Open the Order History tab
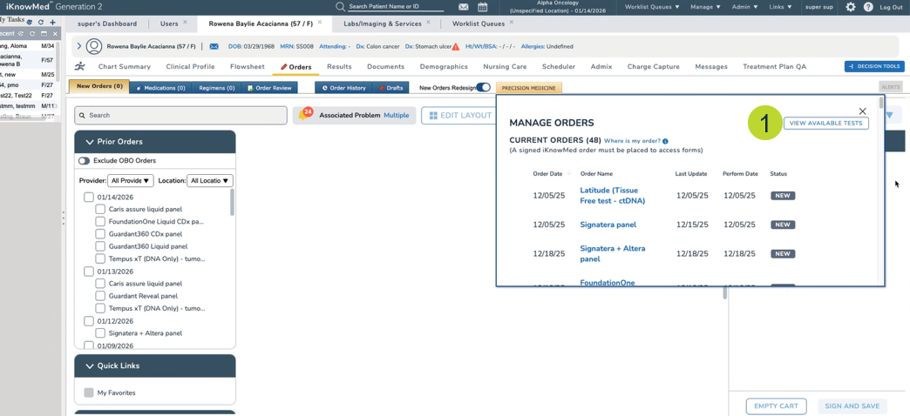This screenshot has width=910, height=416. (344, 88)
